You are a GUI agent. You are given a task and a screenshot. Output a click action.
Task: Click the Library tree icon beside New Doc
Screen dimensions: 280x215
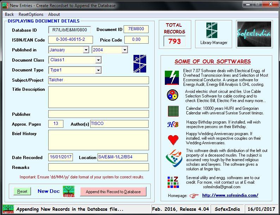[x=69, y=191]
